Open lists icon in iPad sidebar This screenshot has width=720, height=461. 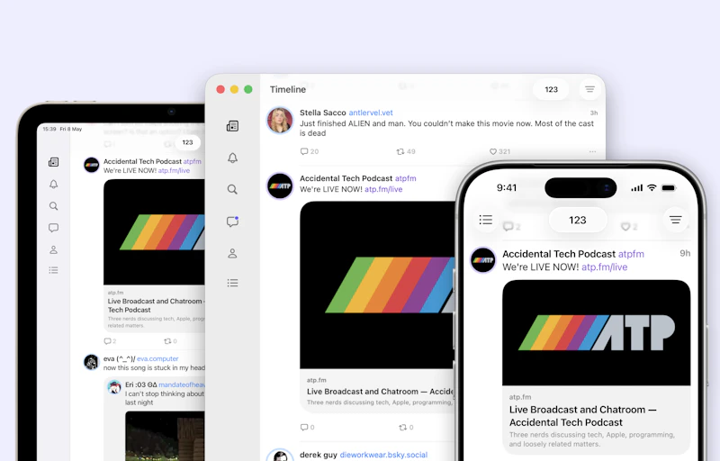(54, 270)
